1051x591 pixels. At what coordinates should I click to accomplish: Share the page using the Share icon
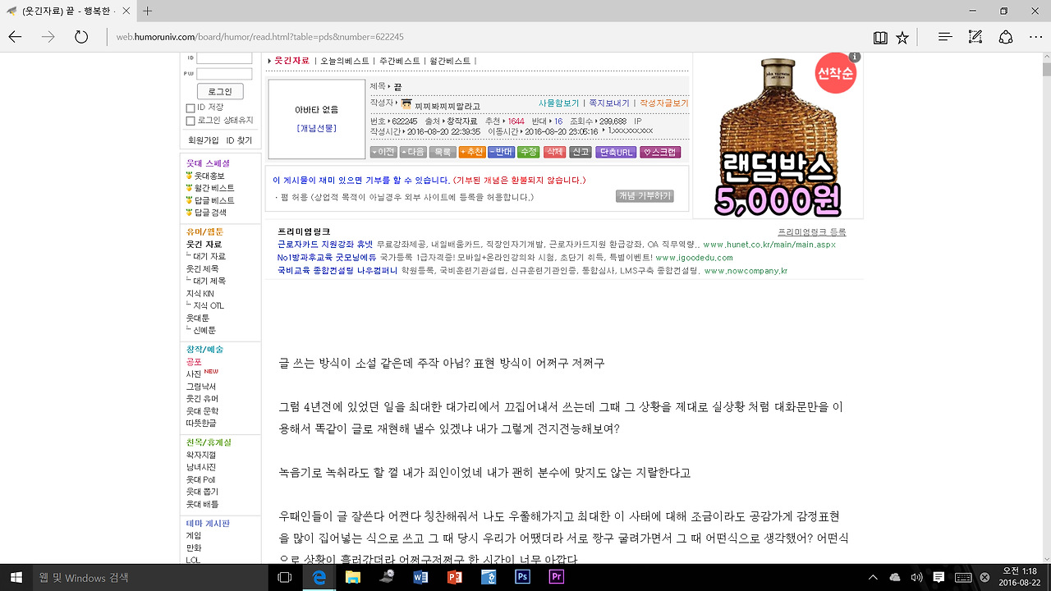click(x=1004, y=36)
